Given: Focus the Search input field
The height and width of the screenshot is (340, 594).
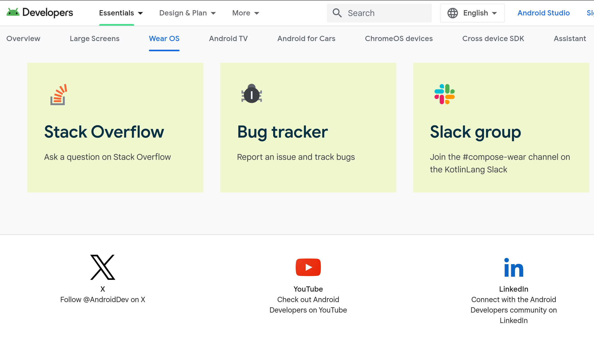Looking at the screenshot, I should point(379,13).
